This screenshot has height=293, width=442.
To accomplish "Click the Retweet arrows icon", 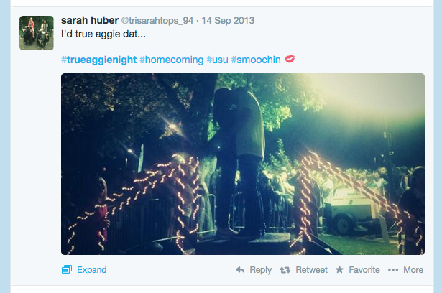I will click(285, 270).
